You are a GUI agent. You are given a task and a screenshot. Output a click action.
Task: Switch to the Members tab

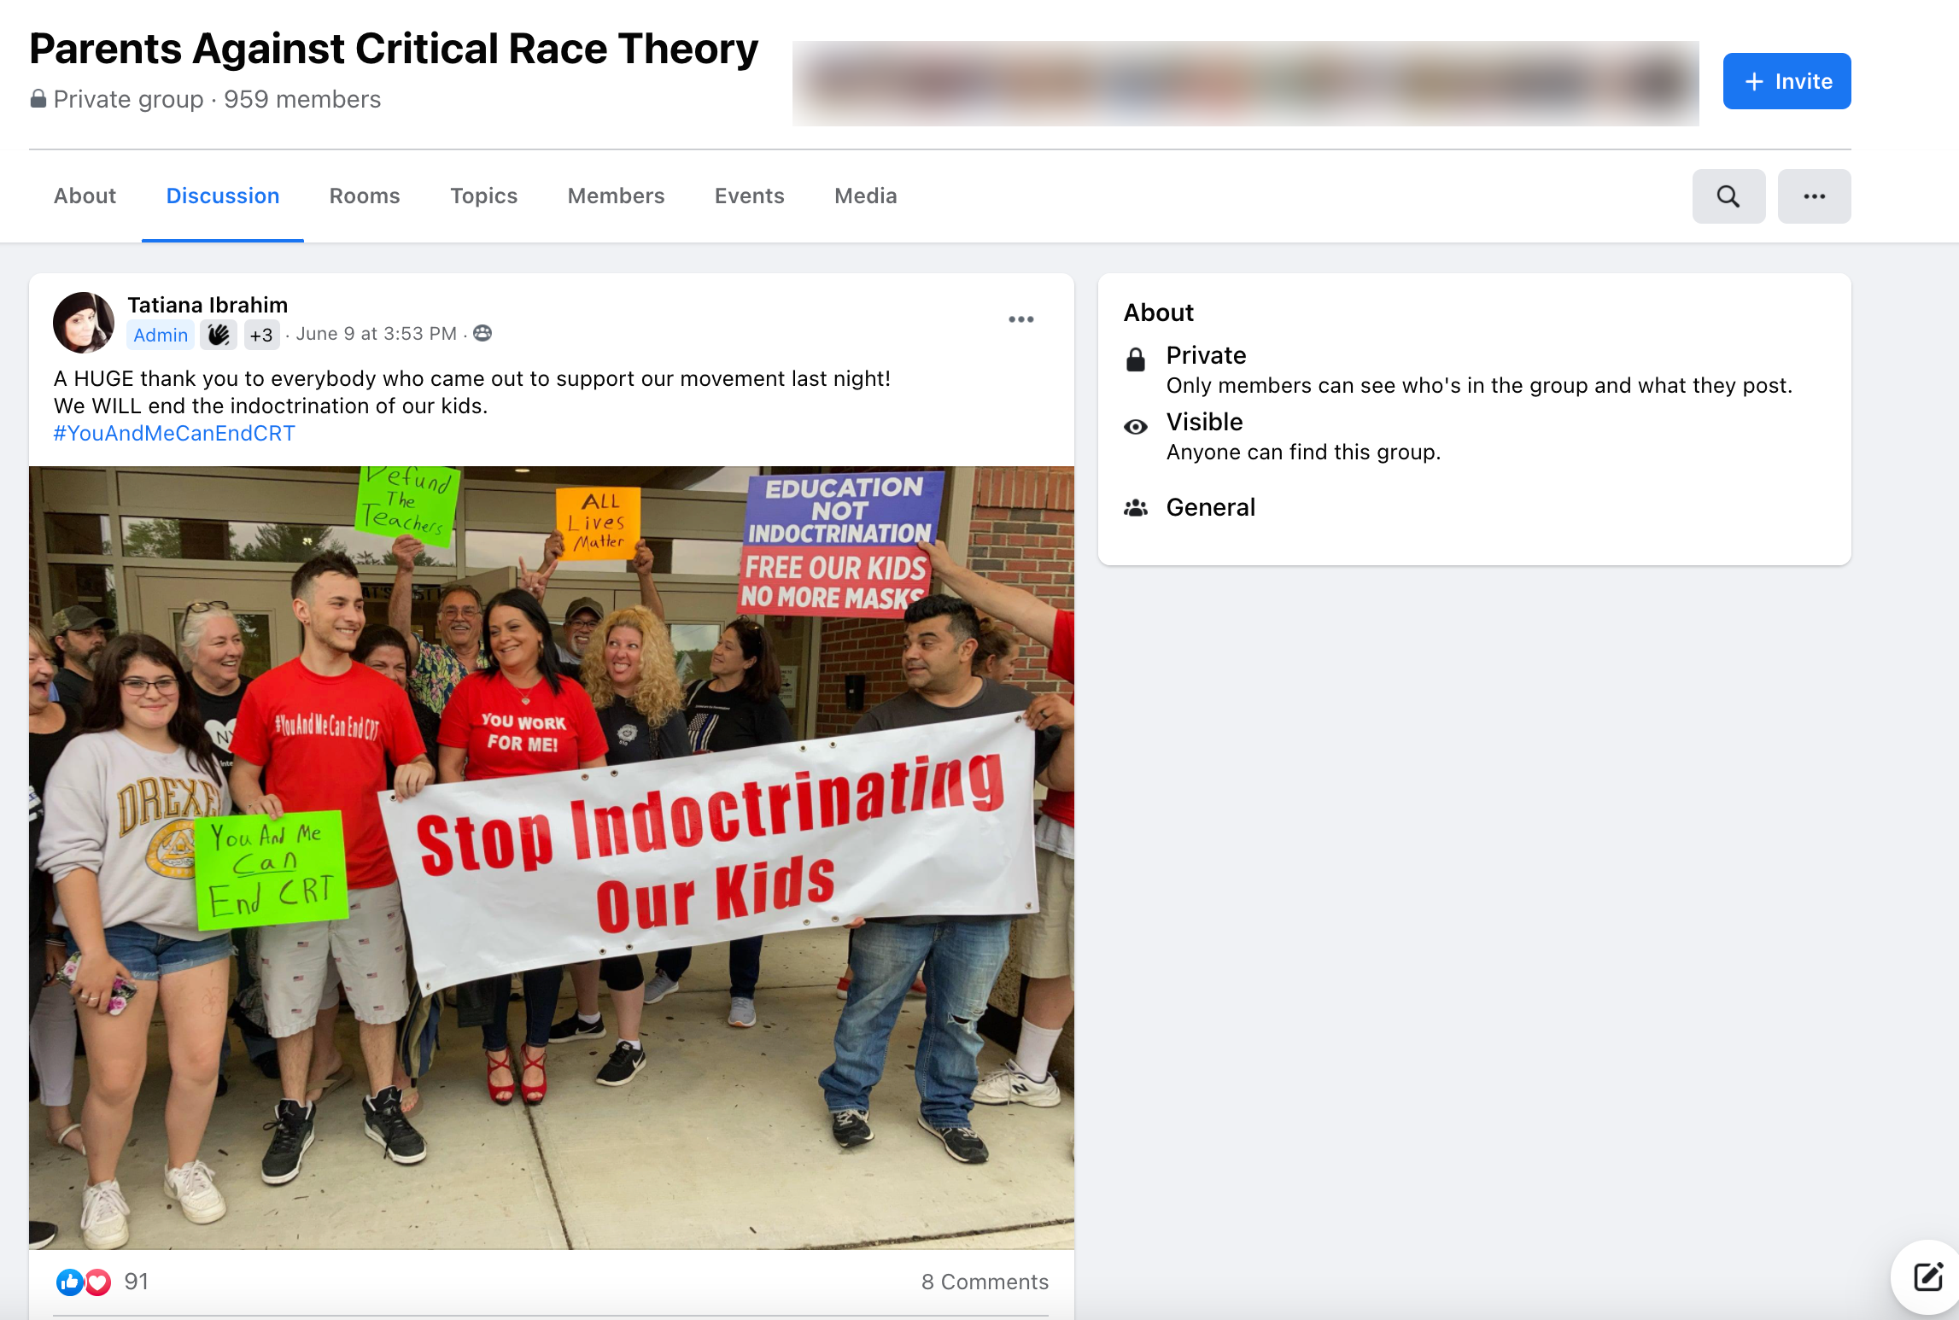(x=615, y=196)
